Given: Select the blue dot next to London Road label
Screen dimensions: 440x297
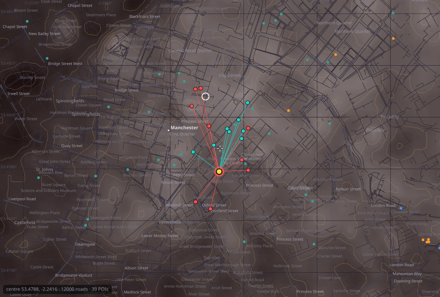Looking at the screenshot, I should 401,208.
